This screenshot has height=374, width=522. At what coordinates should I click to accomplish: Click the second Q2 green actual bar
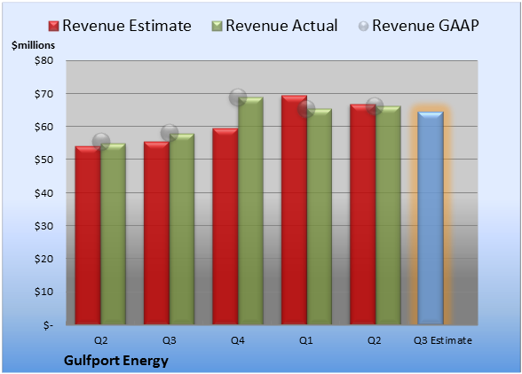tap(388, 215)
